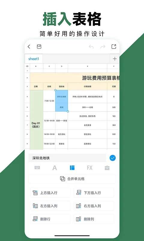This screenshot has width=144, height=241.
Task: Select the 到达旅馆、放好东西 cell
Action: [x=87, y=116]
